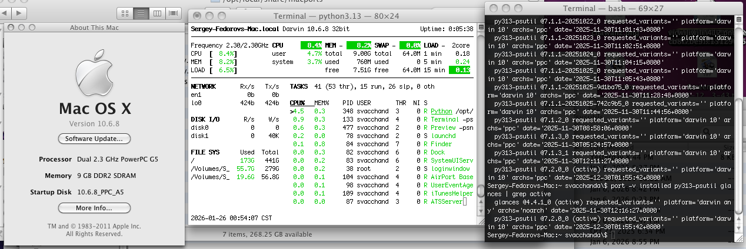Click the iTunesHelper process name in glances
Screen dimensions: 746x249
click(452, 193)
